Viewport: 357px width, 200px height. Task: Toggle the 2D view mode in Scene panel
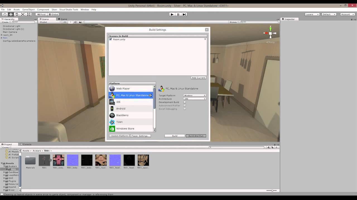coord(64,22)
